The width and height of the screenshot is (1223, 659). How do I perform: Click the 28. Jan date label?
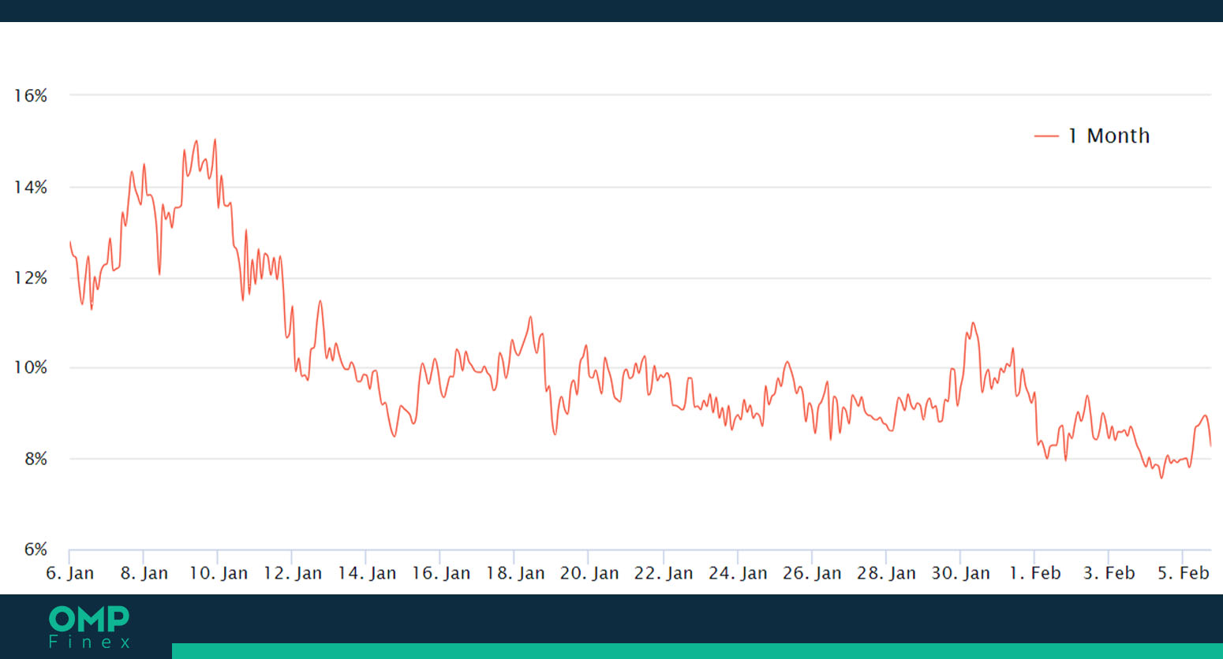coord(886,573)
